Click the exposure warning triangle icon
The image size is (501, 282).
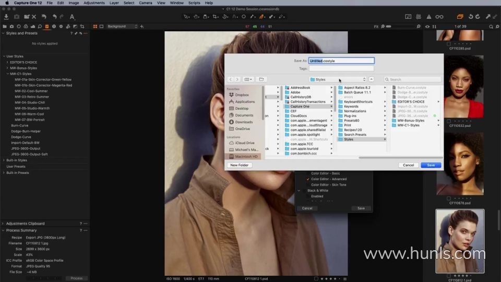[x=428, y=17]
